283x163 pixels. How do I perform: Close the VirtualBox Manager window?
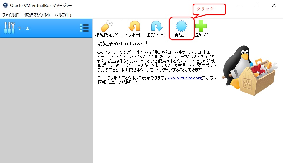274,5
